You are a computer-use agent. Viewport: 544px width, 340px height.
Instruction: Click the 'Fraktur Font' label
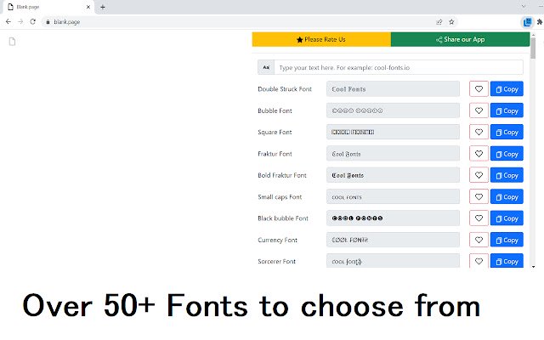275,154
